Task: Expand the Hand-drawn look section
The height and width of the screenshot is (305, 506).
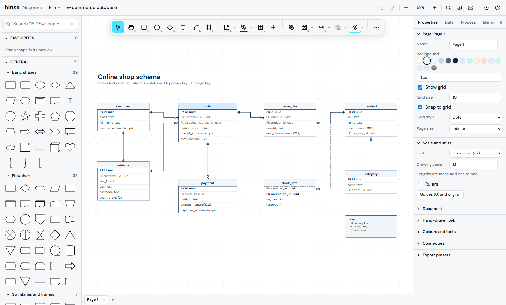Action: point(459,220)
